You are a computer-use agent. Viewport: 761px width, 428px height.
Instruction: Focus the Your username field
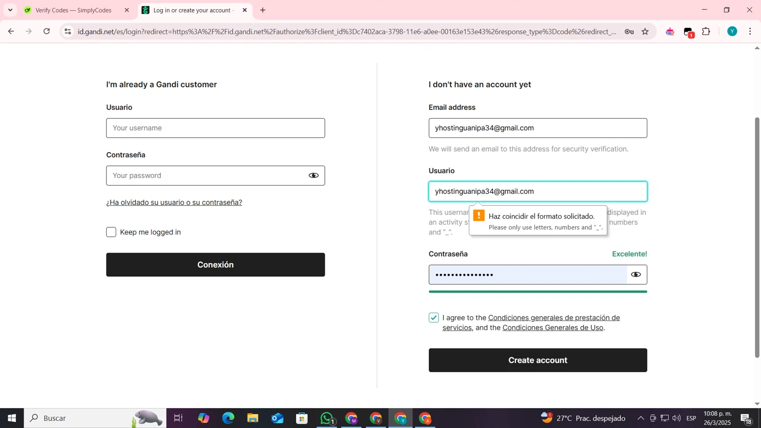[216, 128]
